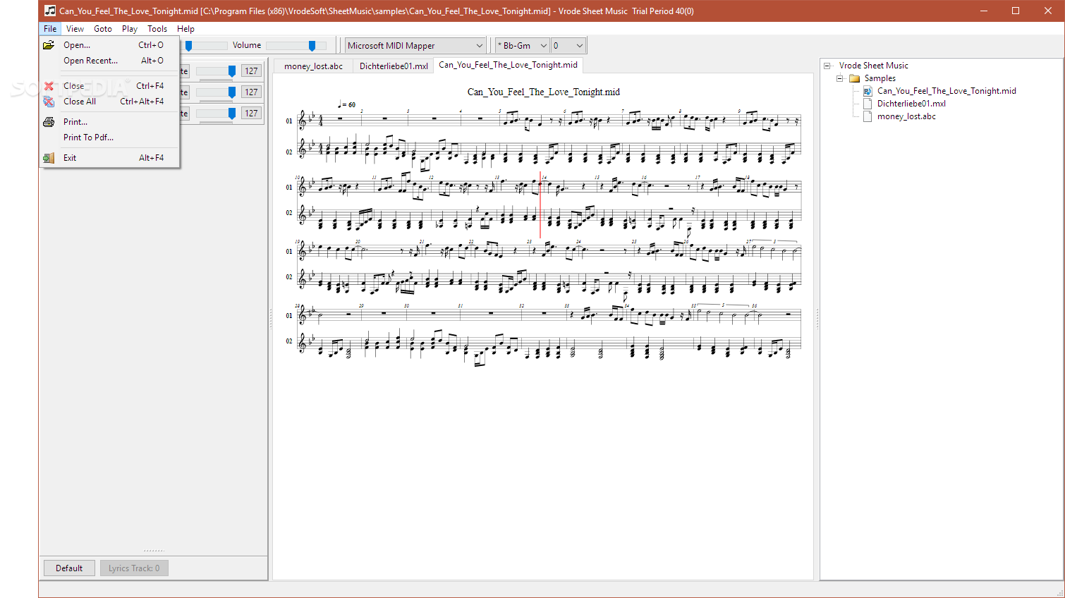This screenshot has width=1065, height=598.
Task: Switch to the Dichterliebe01.mxl tab
Action: 394,66
